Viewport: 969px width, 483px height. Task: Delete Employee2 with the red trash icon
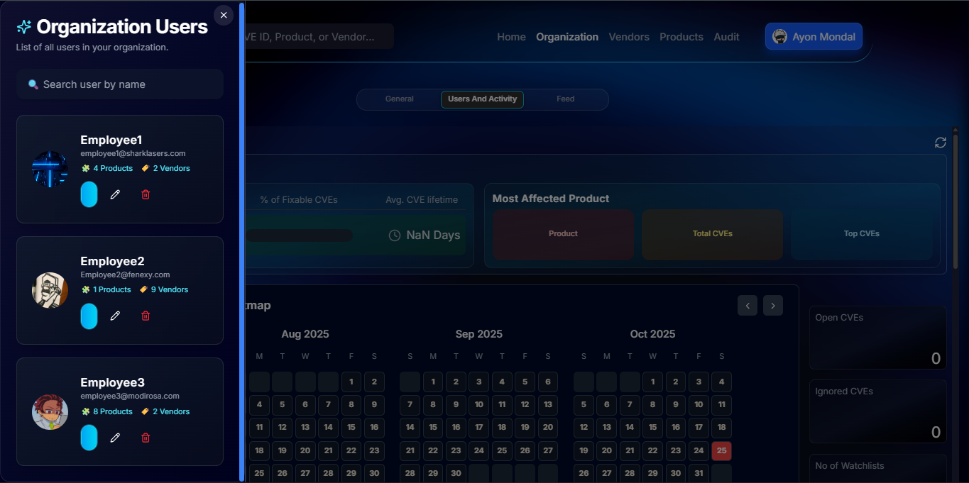click(146, 316)
